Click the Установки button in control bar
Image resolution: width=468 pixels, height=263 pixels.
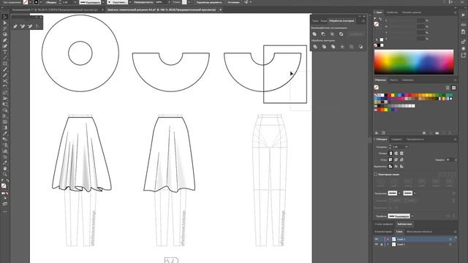pyautogui.click(x=233, y=2)
